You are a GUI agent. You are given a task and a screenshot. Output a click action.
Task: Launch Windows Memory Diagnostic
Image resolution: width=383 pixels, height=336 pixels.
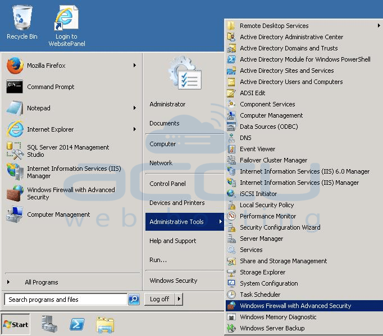278,317
